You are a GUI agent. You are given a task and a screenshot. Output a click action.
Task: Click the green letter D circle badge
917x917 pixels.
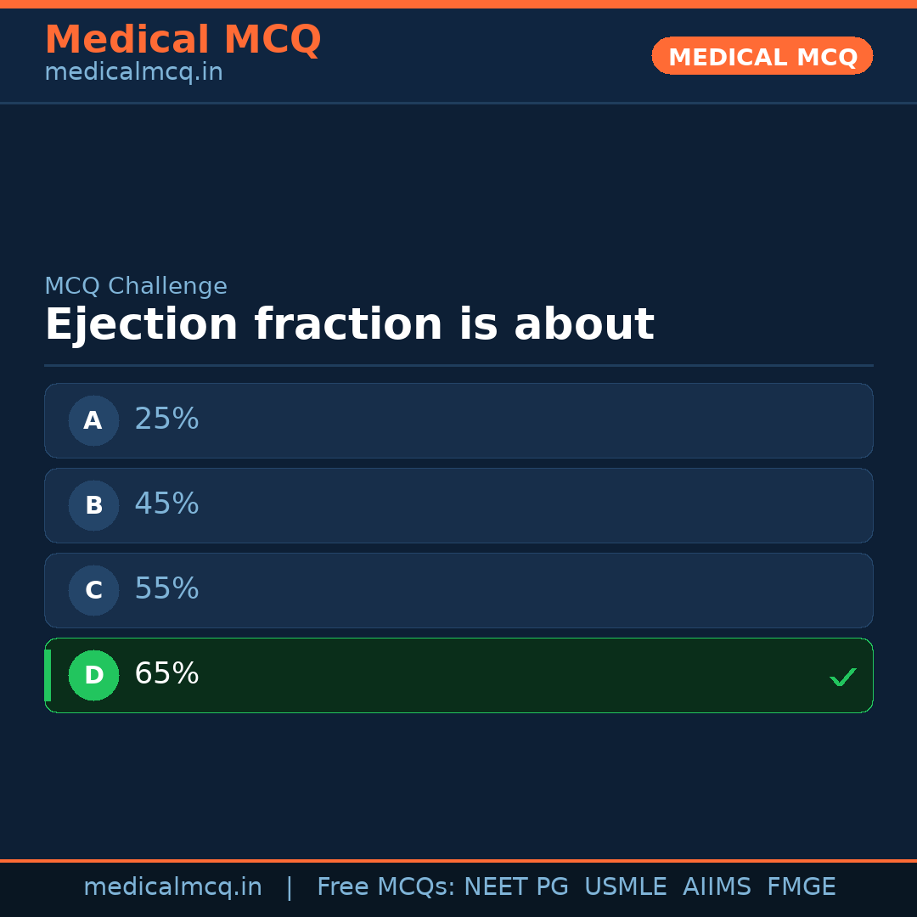pos(93,675)
